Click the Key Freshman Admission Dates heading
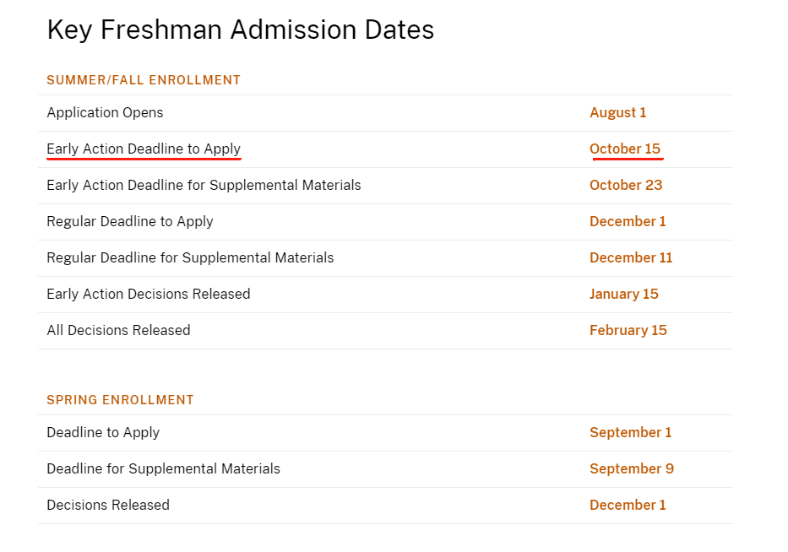 click(240, 30)
